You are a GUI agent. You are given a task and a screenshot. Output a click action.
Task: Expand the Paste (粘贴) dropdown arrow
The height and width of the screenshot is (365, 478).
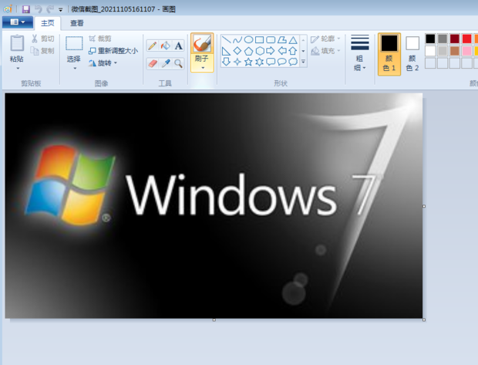18,69
